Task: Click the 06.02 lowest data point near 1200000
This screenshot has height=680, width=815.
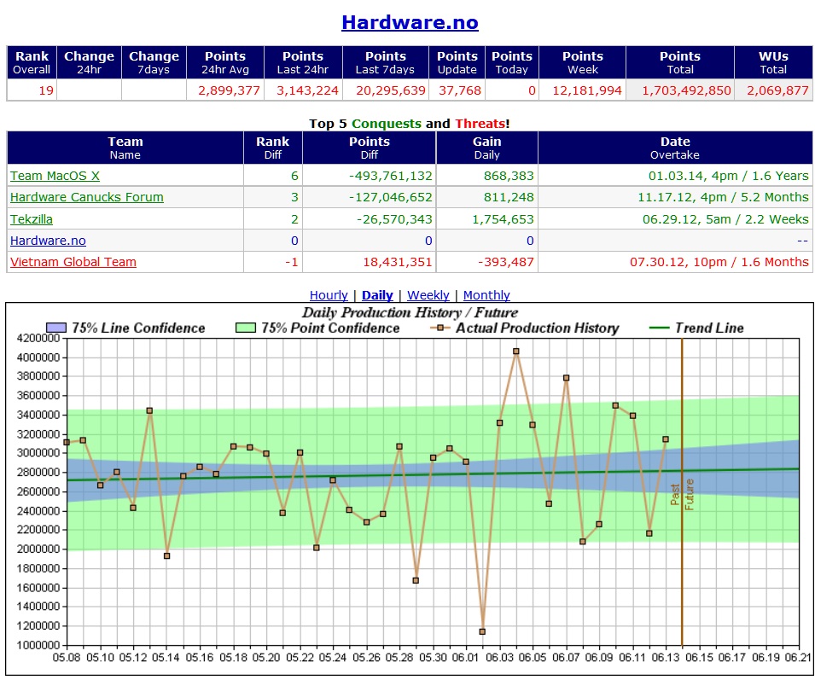Action: pos(482,631)
